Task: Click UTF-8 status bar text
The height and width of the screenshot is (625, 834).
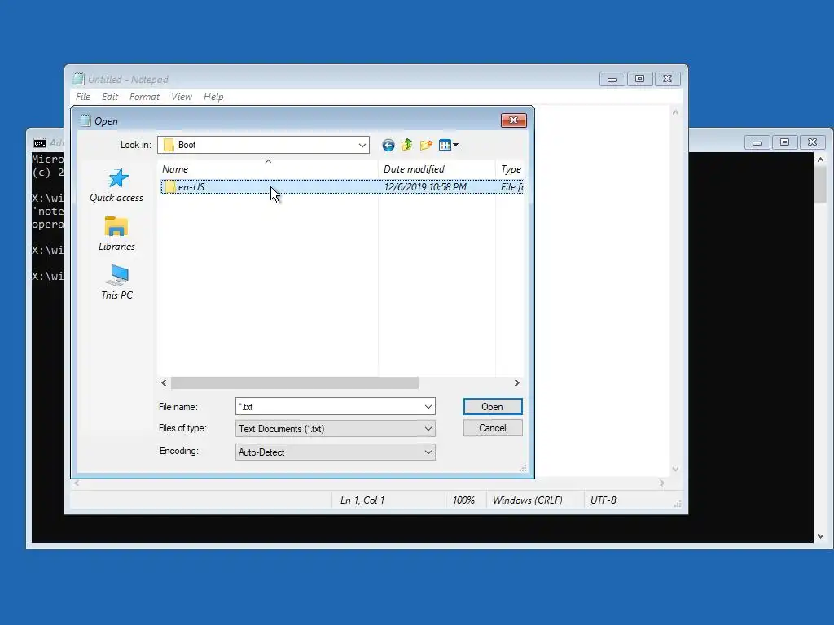Action: [x=604, y=500]
